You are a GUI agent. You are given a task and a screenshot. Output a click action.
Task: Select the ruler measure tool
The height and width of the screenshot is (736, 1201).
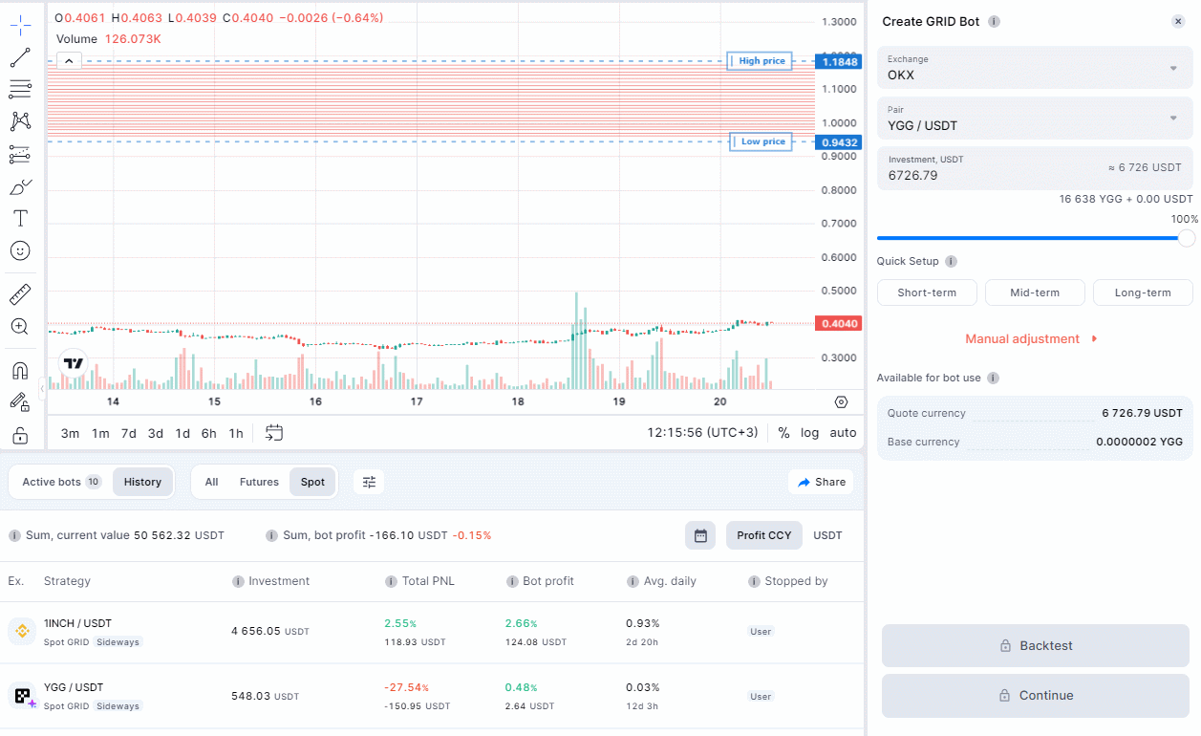click(x=20, y=293)
